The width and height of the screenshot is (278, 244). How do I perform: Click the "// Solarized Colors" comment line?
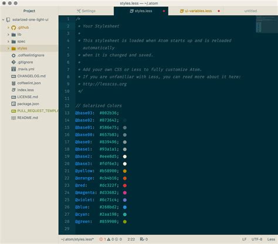99,106
